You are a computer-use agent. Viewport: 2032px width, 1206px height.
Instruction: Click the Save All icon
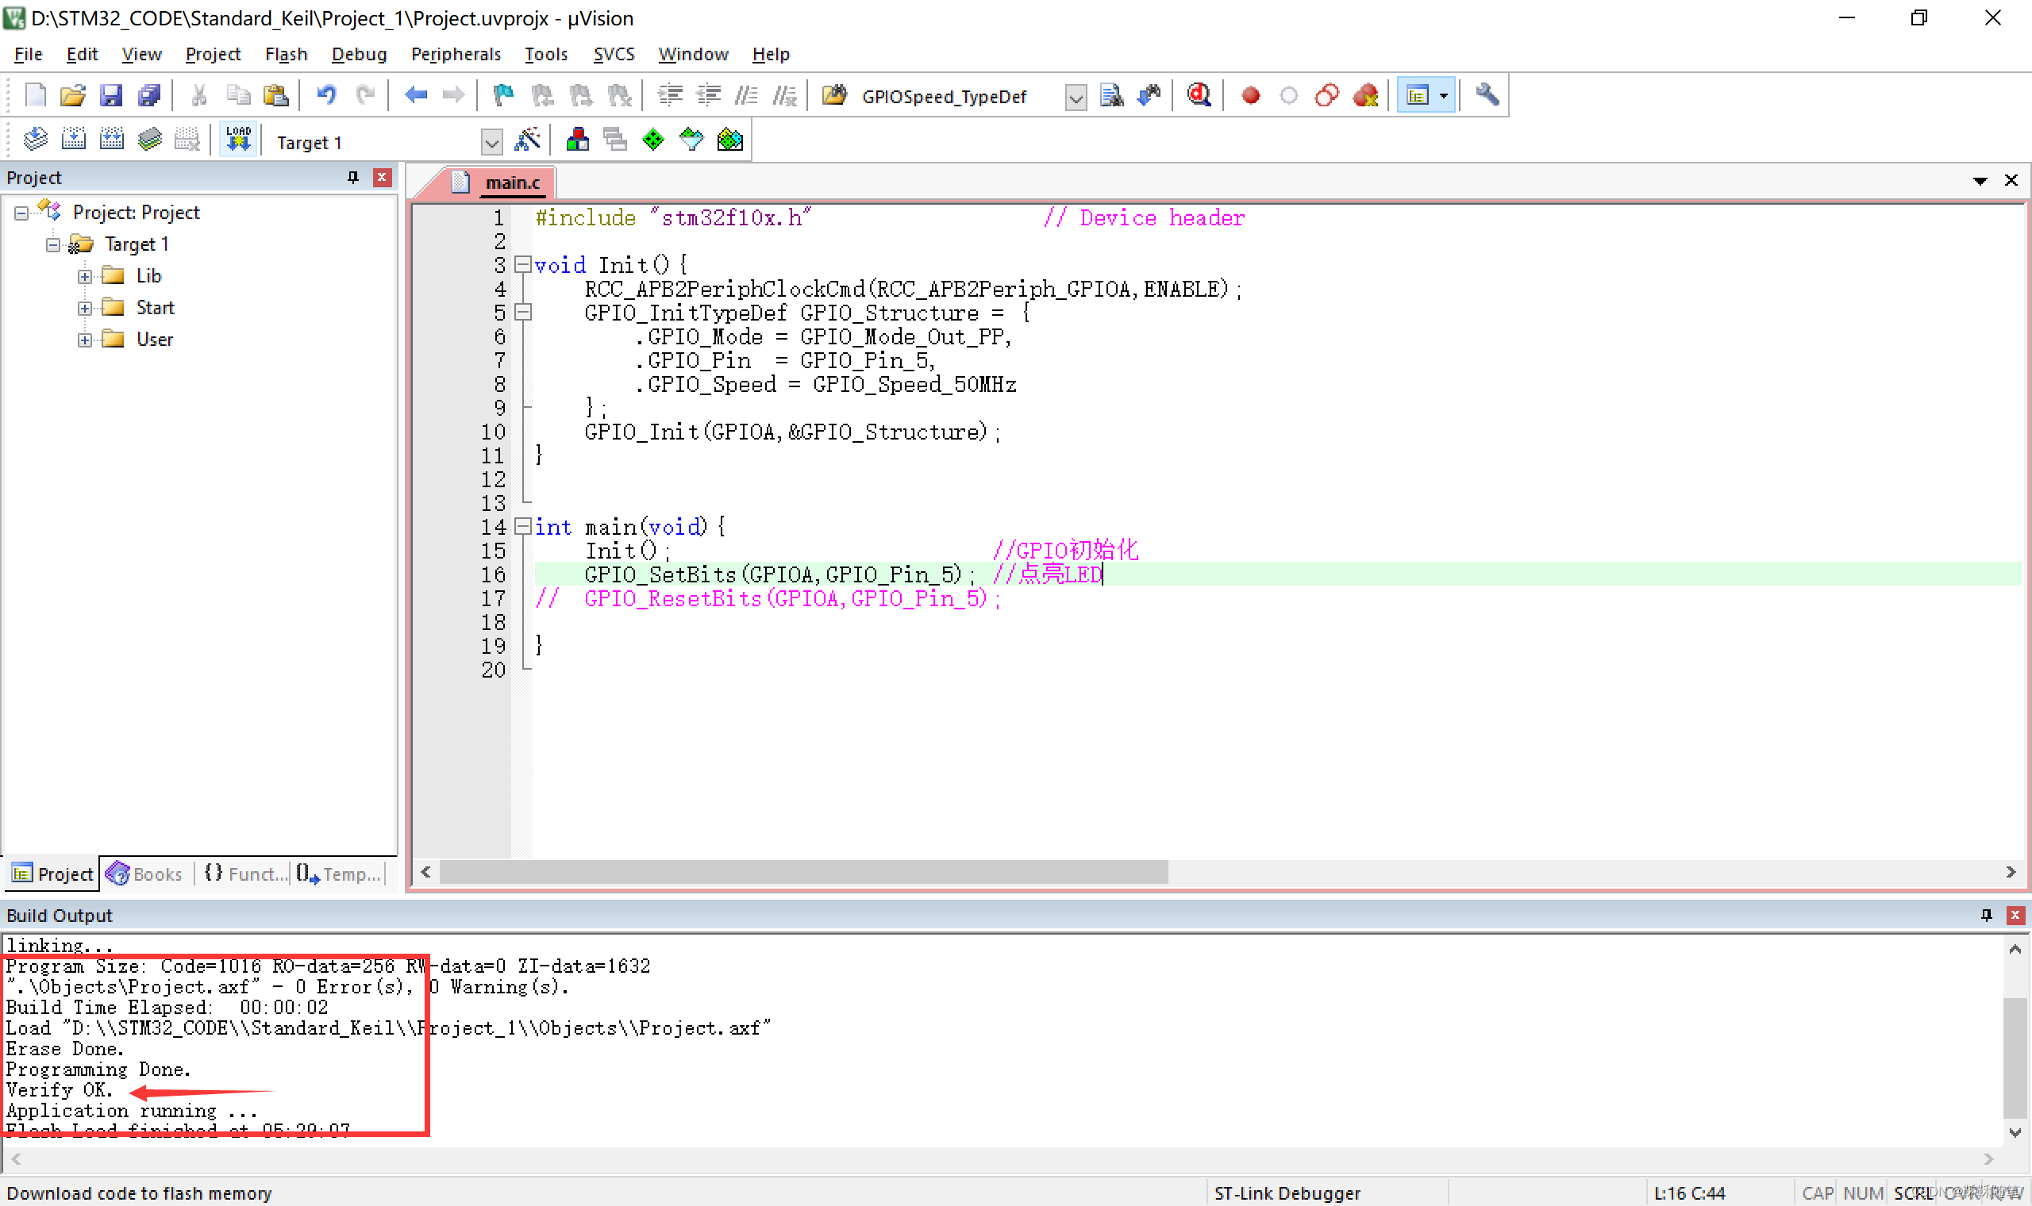tap(149, 96)
